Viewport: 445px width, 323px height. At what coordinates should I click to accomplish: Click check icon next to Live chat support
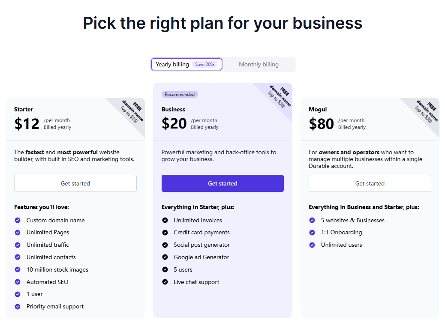coord(165,282)
